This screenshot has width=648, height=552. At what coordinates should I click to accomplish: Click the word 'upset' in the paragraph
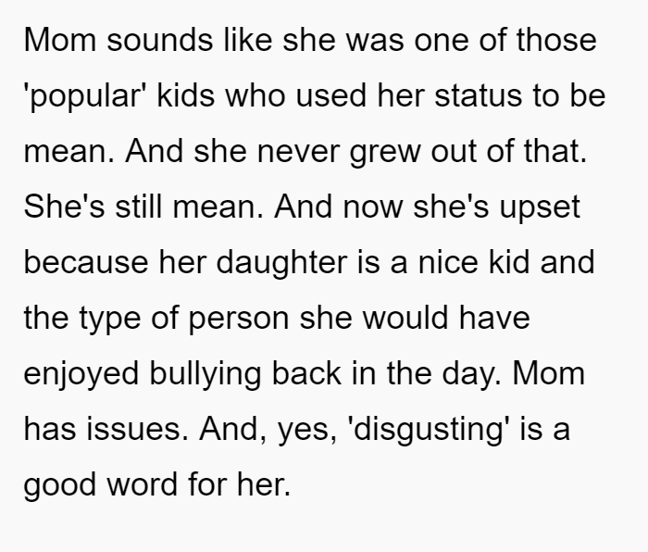pos(540,208)
